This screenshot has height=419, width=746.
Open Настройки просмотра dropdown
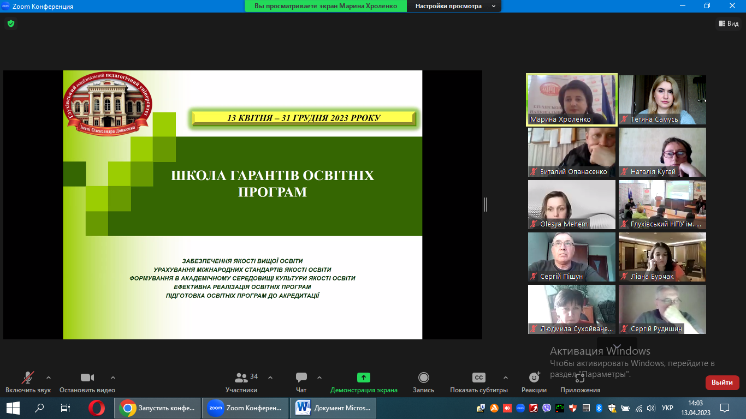(455, 6)
